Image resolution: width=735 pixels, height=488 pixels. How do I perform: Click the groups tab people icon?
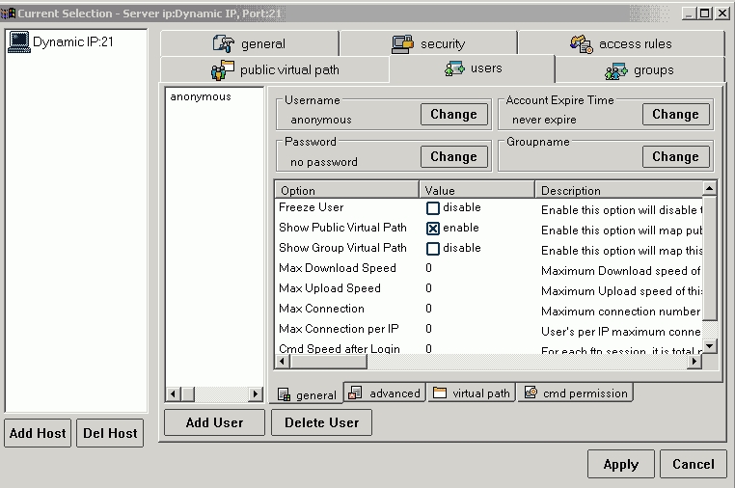tap(616, 70)
